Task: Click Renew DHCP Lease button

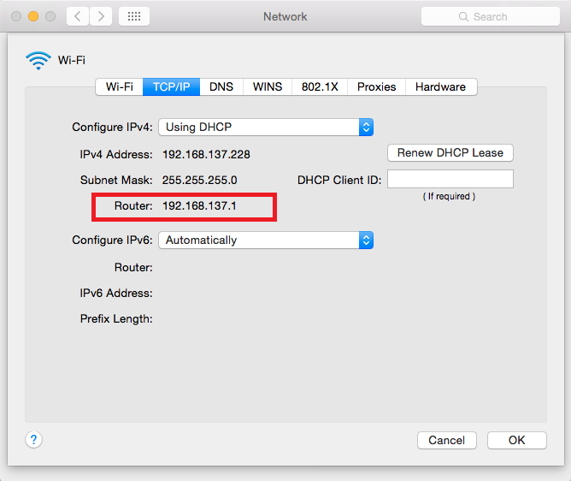Action: [x=450, y=153]
